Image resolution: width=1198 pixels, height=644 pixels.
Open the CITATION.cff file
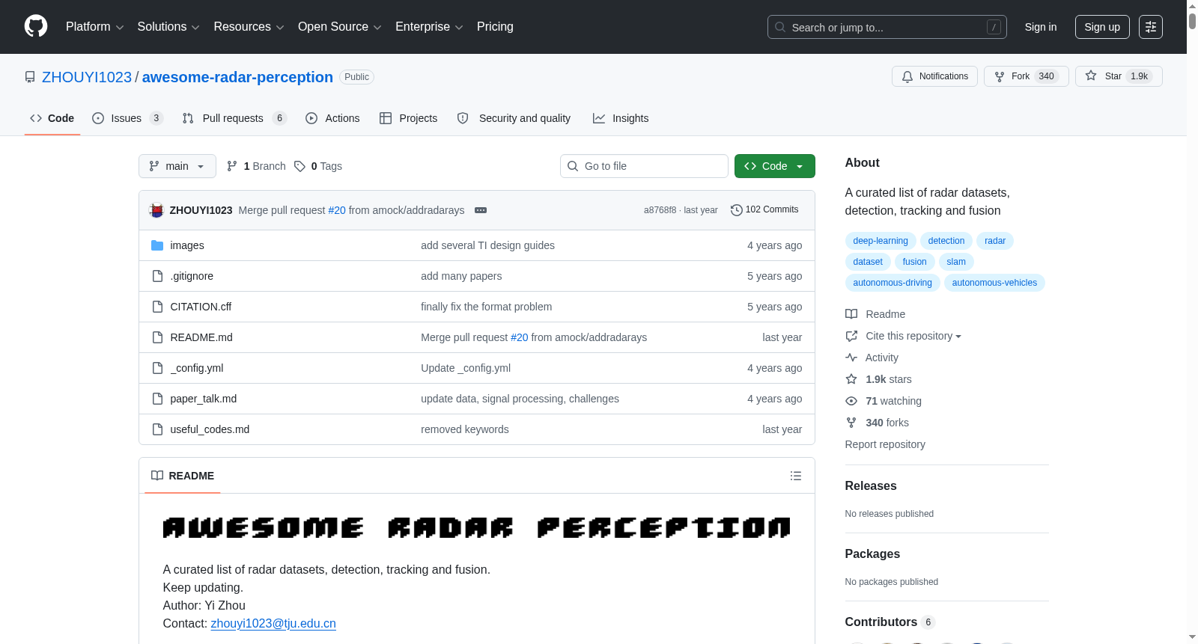pyautogui.click(x=201, y=307)
